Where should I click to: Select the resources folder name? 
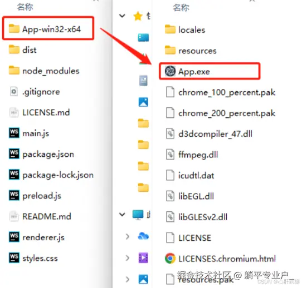(197, 51)
